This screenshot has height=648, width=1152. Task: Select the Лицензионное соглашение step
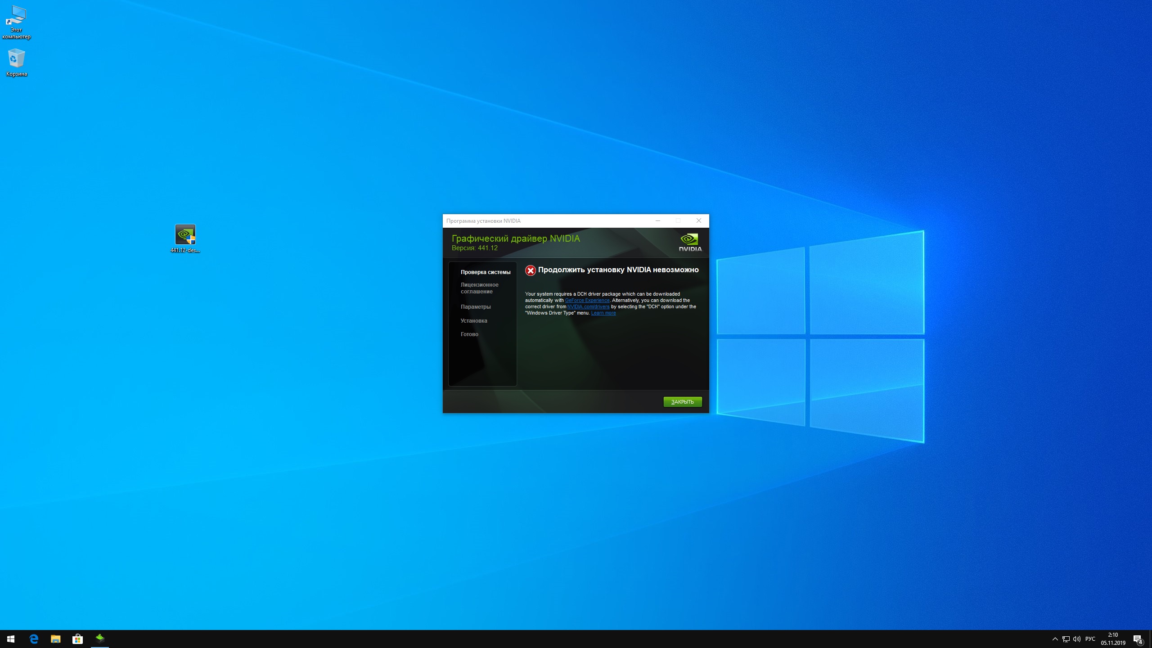tap(479, 288)
